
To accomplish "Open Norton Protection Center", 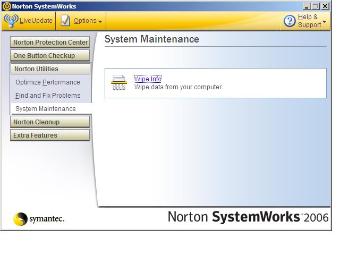I will (50, 42).
